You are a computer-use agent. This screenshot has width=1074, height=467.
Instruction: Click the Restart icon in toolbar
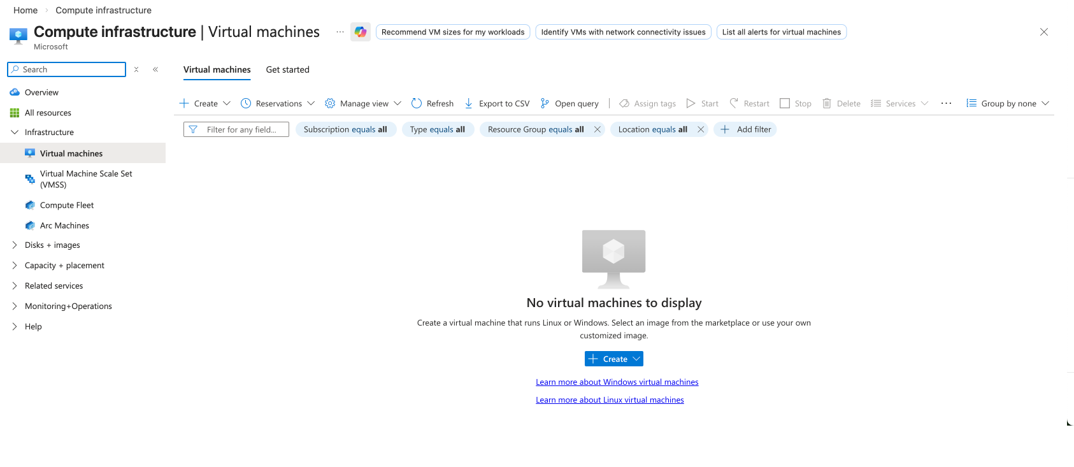pos(734,103)
